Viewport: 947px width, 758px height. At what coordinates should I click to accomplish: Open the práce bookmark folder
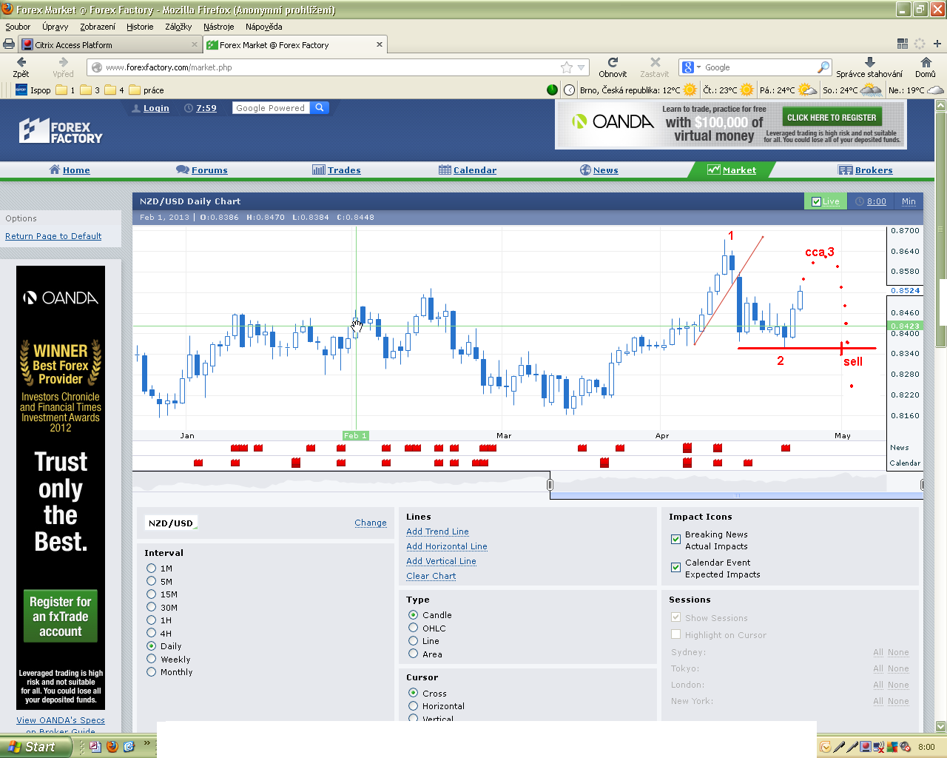[x=146, y=90]
